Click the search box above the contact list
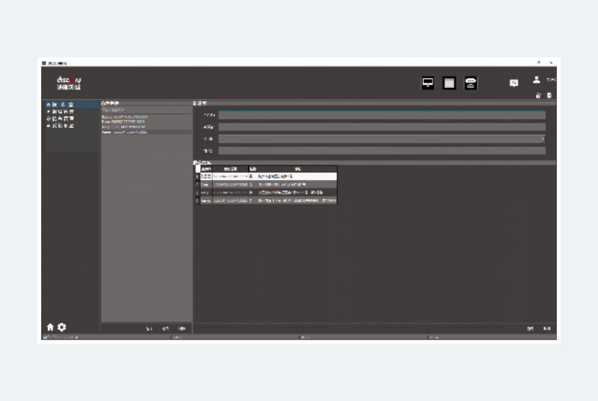The image size is (598, 401). (x=146, y=110)
